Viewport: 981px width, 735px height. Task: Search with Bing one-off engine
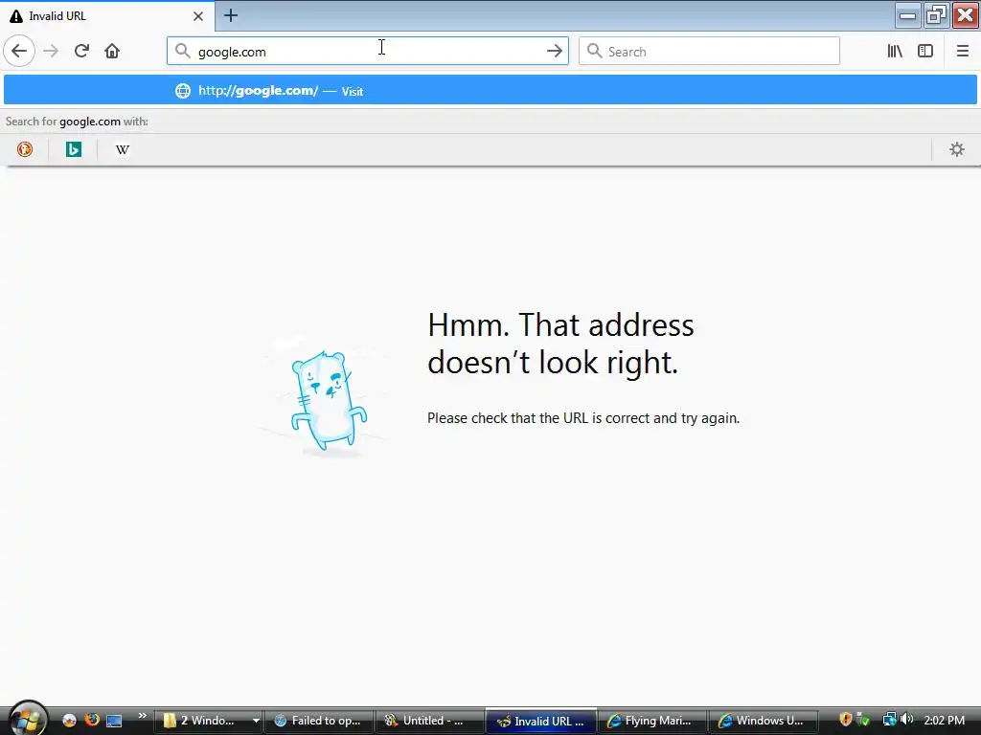pos(74,149)
